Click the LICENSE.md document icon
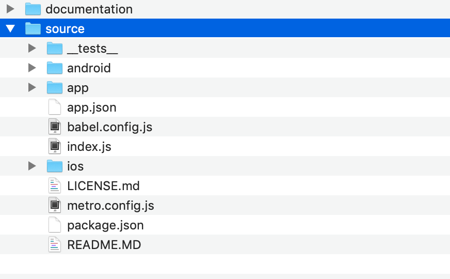Screen dimensions: 450x279 coord(55,185)
